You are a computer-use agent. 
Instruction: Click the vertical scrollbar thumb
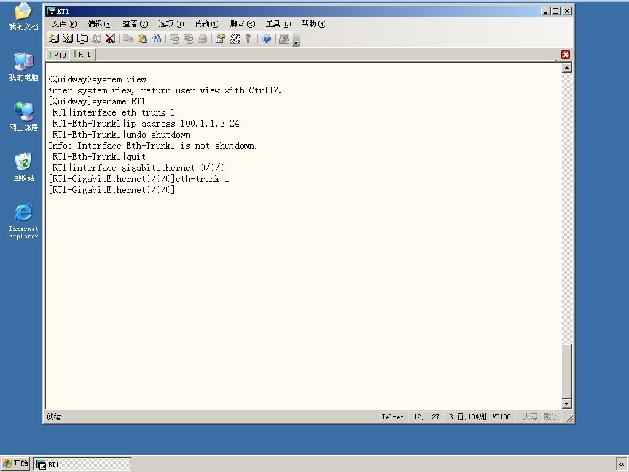[x=566, y=371]
